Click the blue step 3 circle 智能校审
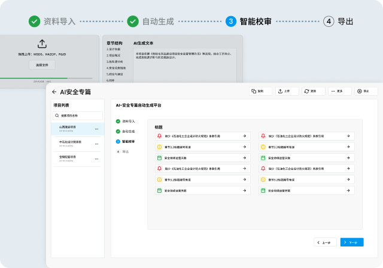The height and width of the screenshot is (268, 383). coord(231,22)
